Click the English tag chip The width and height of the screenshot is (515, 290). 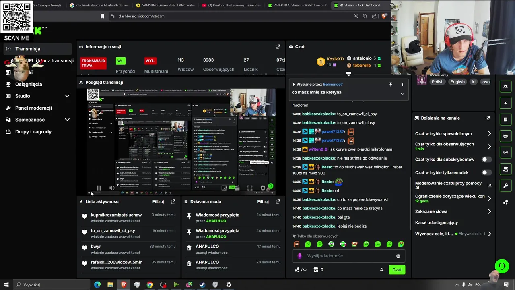click(x=457, y=82)
